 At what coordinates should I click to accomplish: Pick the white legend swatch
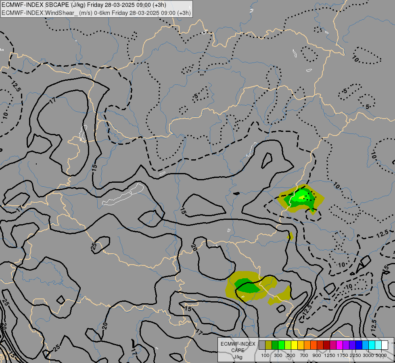click(385, 345)
